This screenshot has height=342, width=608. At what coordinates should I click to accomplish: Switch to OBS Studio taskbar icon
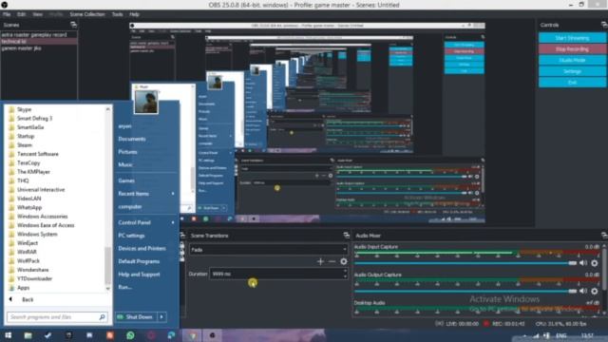click(x=212, y=335)
